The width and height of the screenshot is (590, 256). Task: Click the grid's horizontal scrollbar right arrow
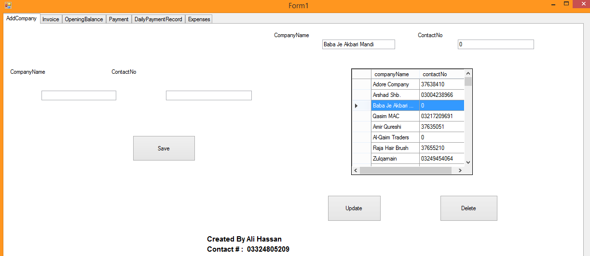point(460,171)
